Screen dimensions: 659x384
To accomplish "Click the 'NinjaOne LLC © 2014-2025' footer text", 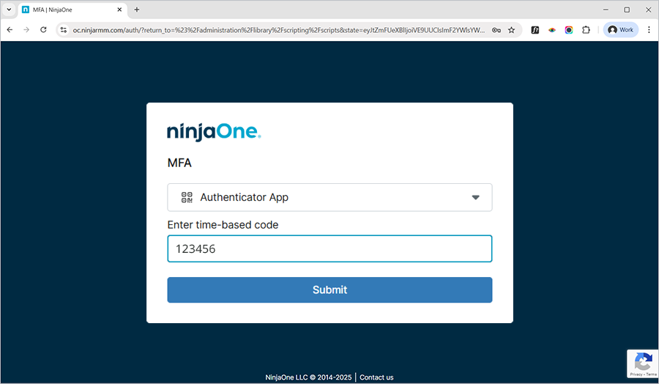I will coord(308,377).
